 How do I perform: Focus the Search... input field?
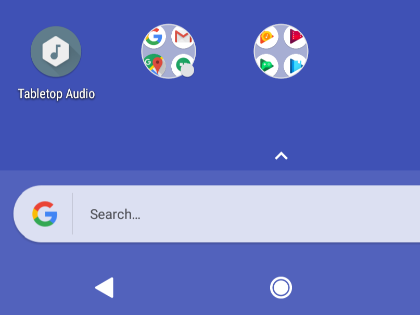[217, 214]
